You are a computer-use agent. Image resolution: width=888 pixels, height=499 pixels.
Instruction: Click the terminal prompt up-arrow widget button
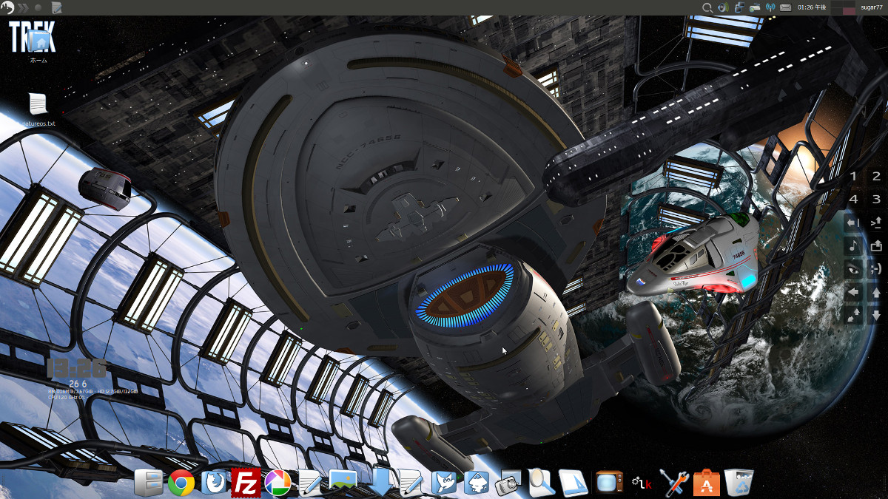pyautogui.click(x=876, y=223)
